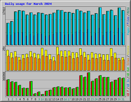Click day 19 on the x-axis
The height and width of the screenshot is (102, 131).
click(77, 99)
